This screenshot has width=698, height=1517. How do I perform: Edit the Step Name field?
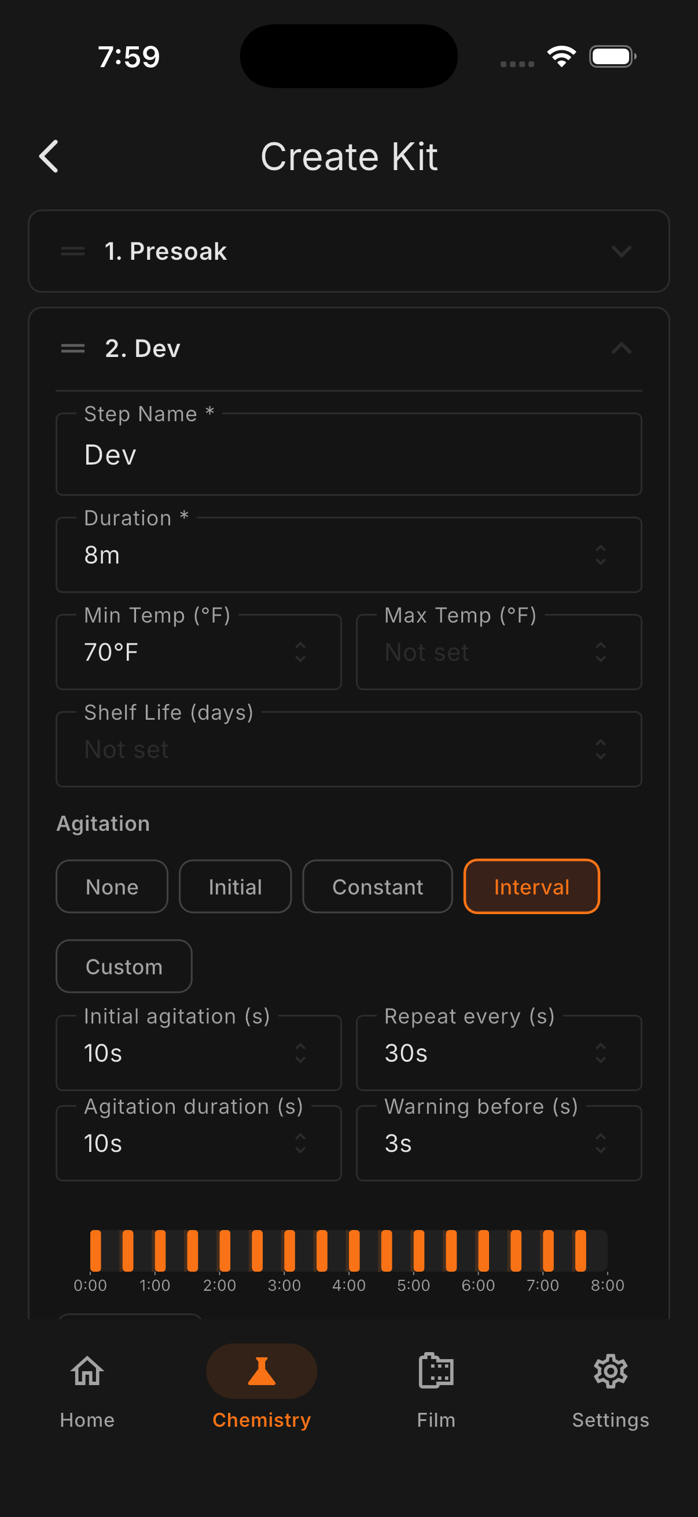[348, 455]
